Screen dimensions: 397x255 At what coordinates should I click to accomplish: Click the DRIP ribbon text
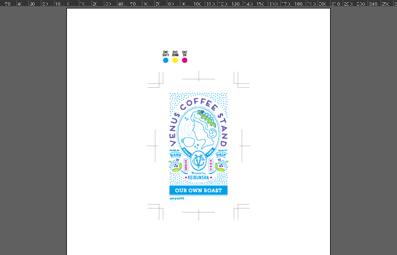tap(221, 155)
